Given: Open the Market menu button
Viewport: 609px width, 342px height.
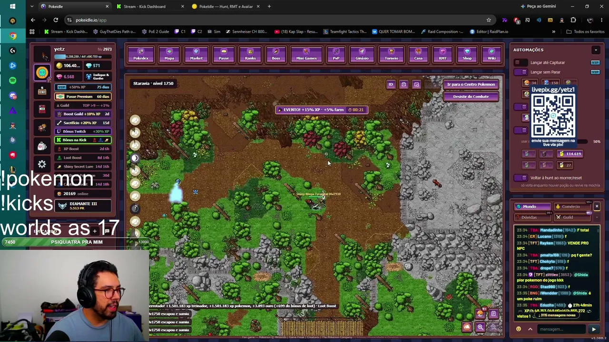Looking at the screenshot, I should click(x=196, y=55).
